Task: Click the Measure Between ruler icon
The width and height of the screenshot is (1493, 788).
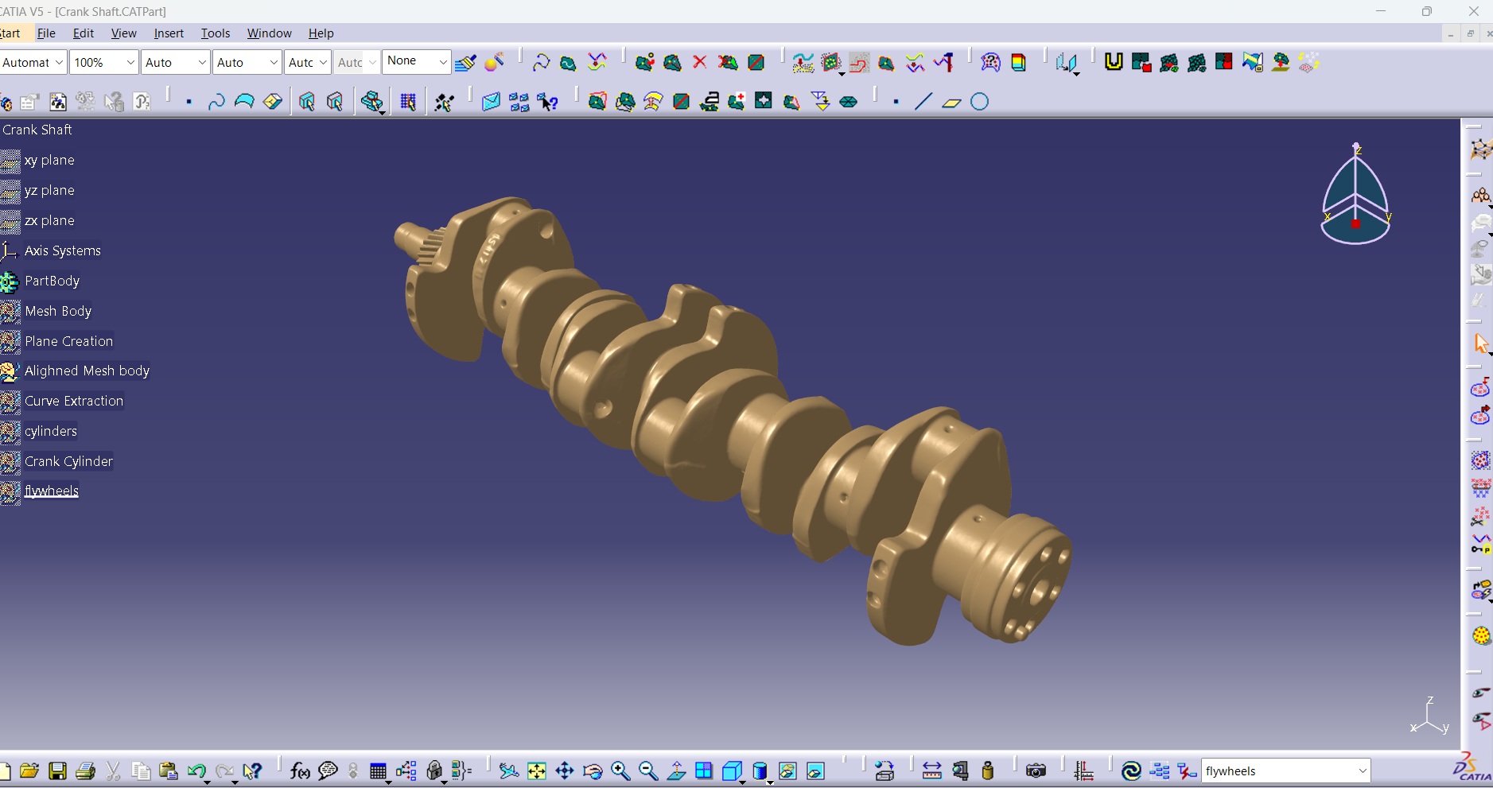Action: [x=932, y=771]
